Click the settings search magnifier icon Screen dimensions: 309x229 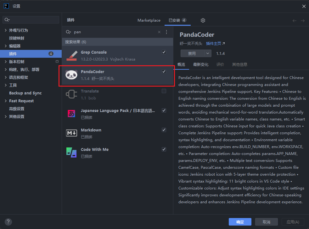(7, 20)
